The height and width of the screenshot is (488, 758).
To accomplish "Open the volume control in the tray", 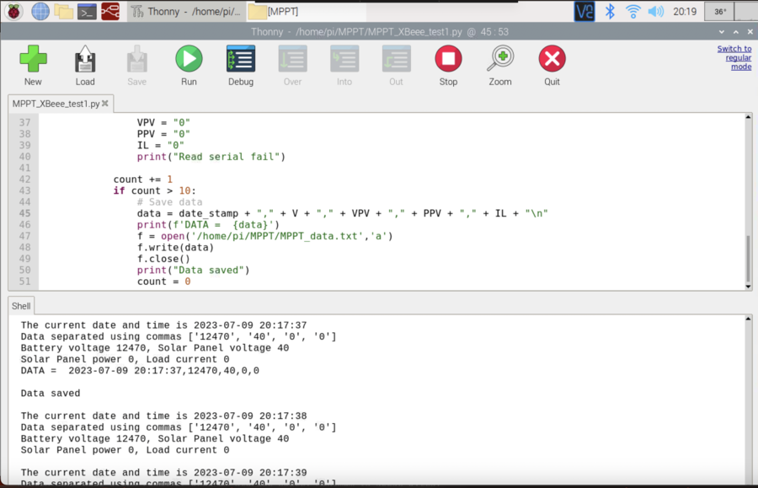I will click(x=655, y=12).
